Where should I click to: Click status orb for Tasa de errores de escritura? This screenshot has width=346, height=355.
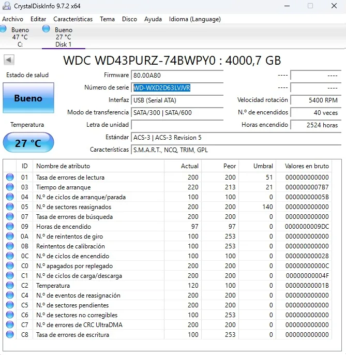coord(10,335)
